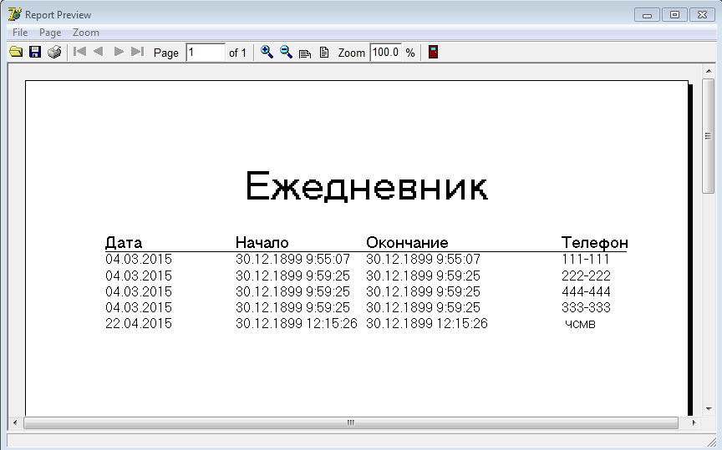Click the horizontal scrollbar thumb
This screenshot has width=722, height=450.
click(351, 422)
